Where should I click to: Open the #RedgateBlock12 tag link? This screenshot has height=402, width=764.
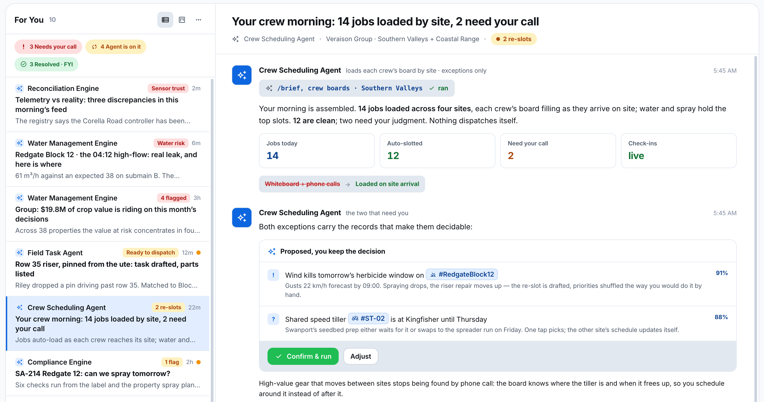pos(462,275)
